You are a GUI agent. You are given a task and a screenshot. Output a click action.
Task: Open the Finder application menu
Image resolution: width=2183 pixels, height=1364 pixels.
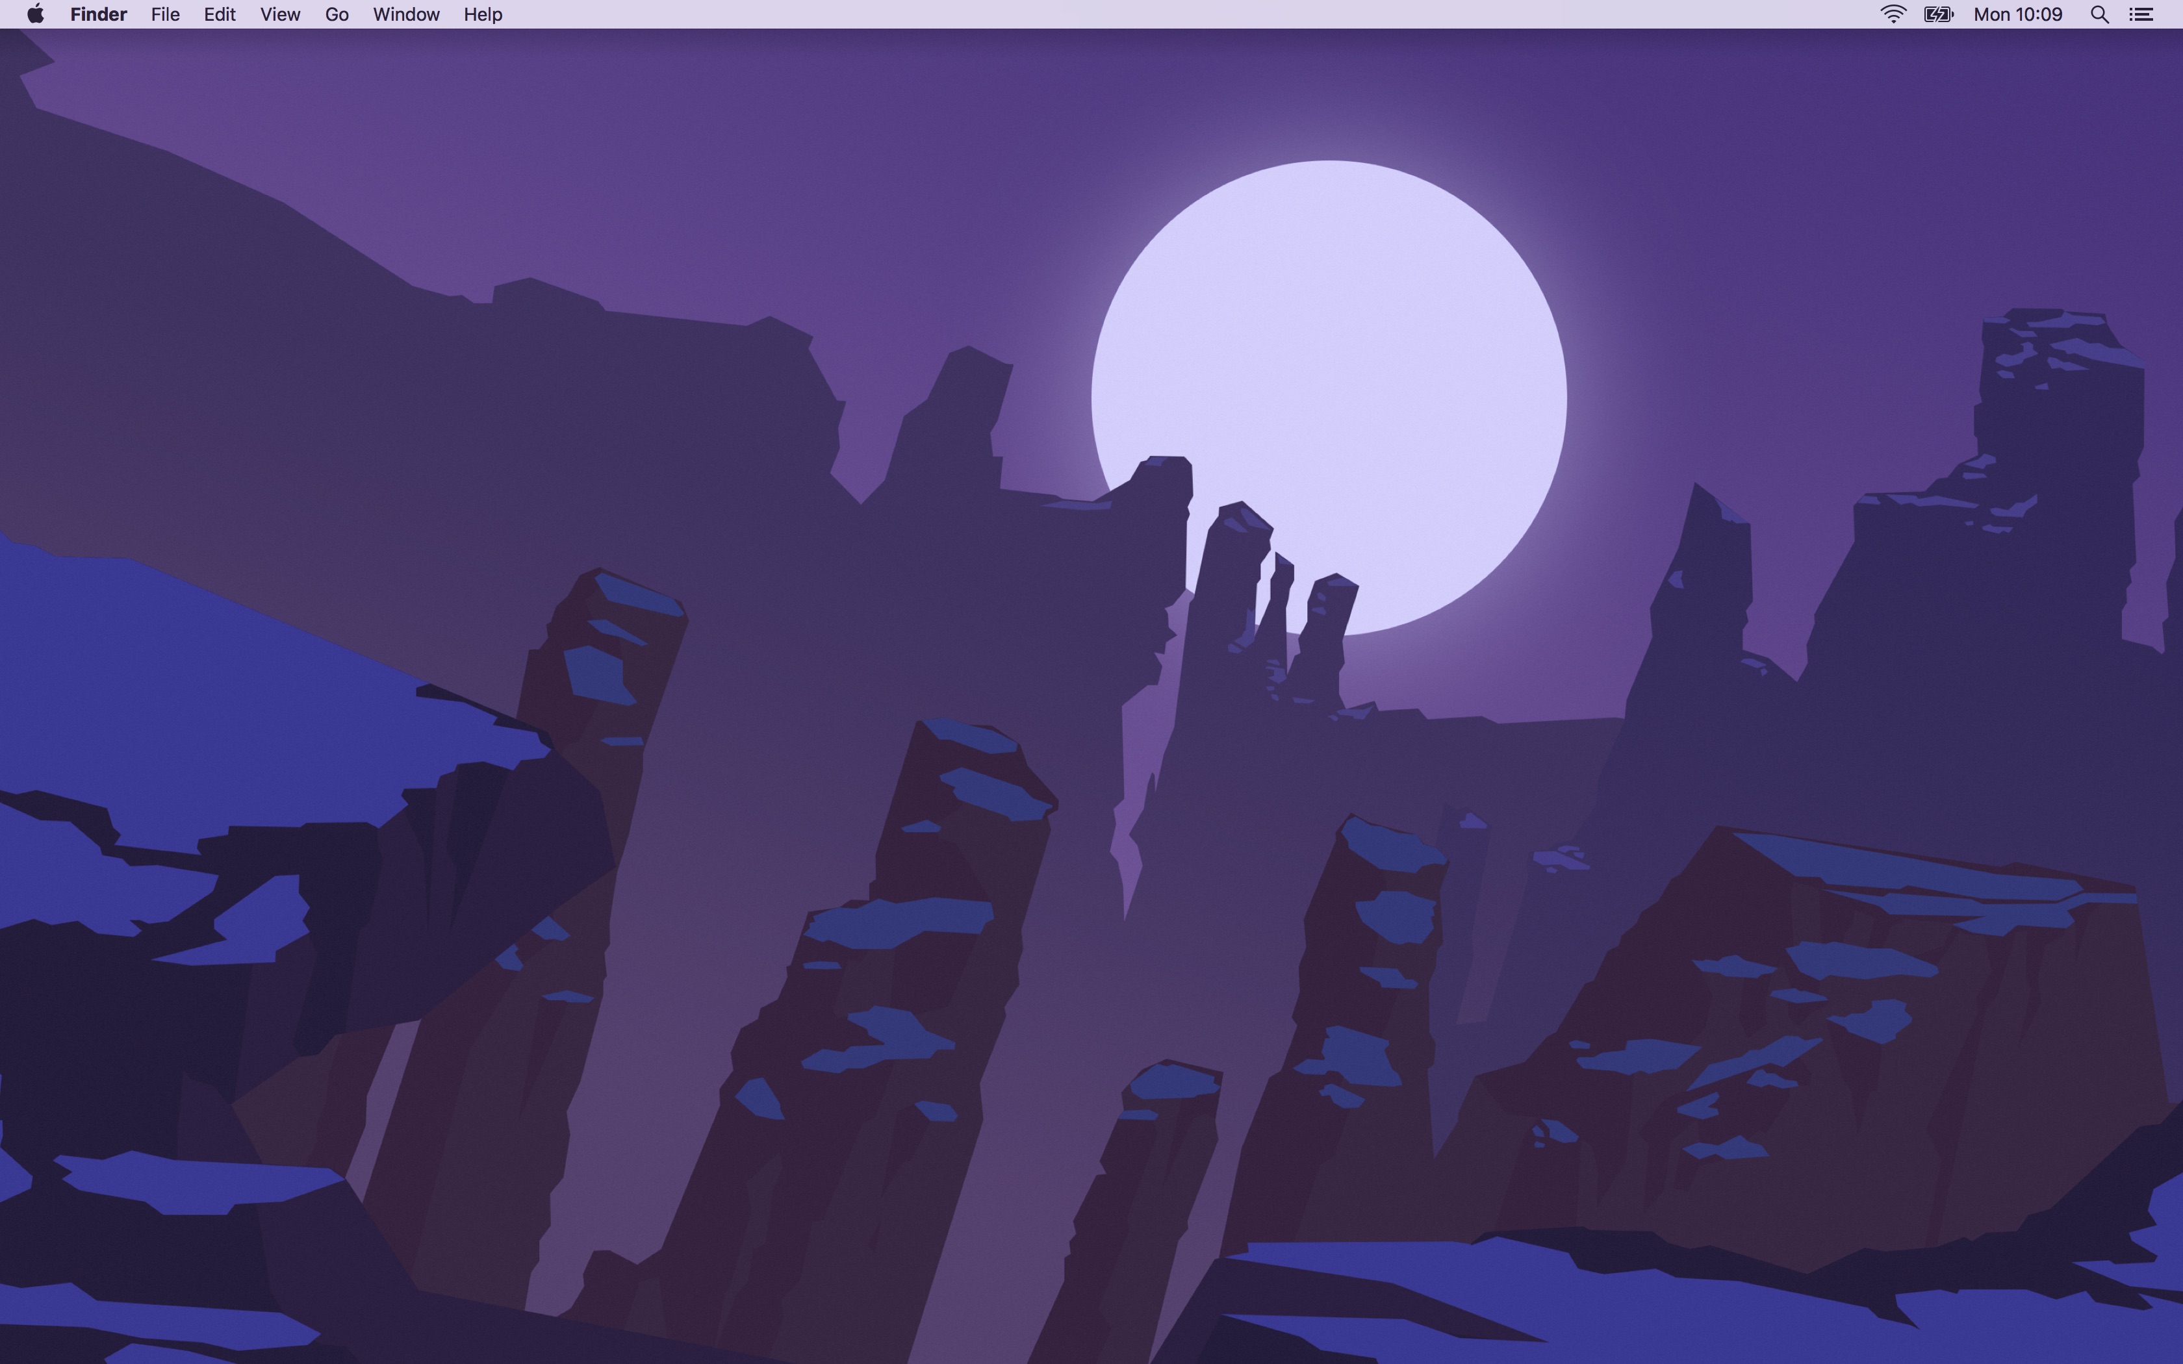point(98,14)
